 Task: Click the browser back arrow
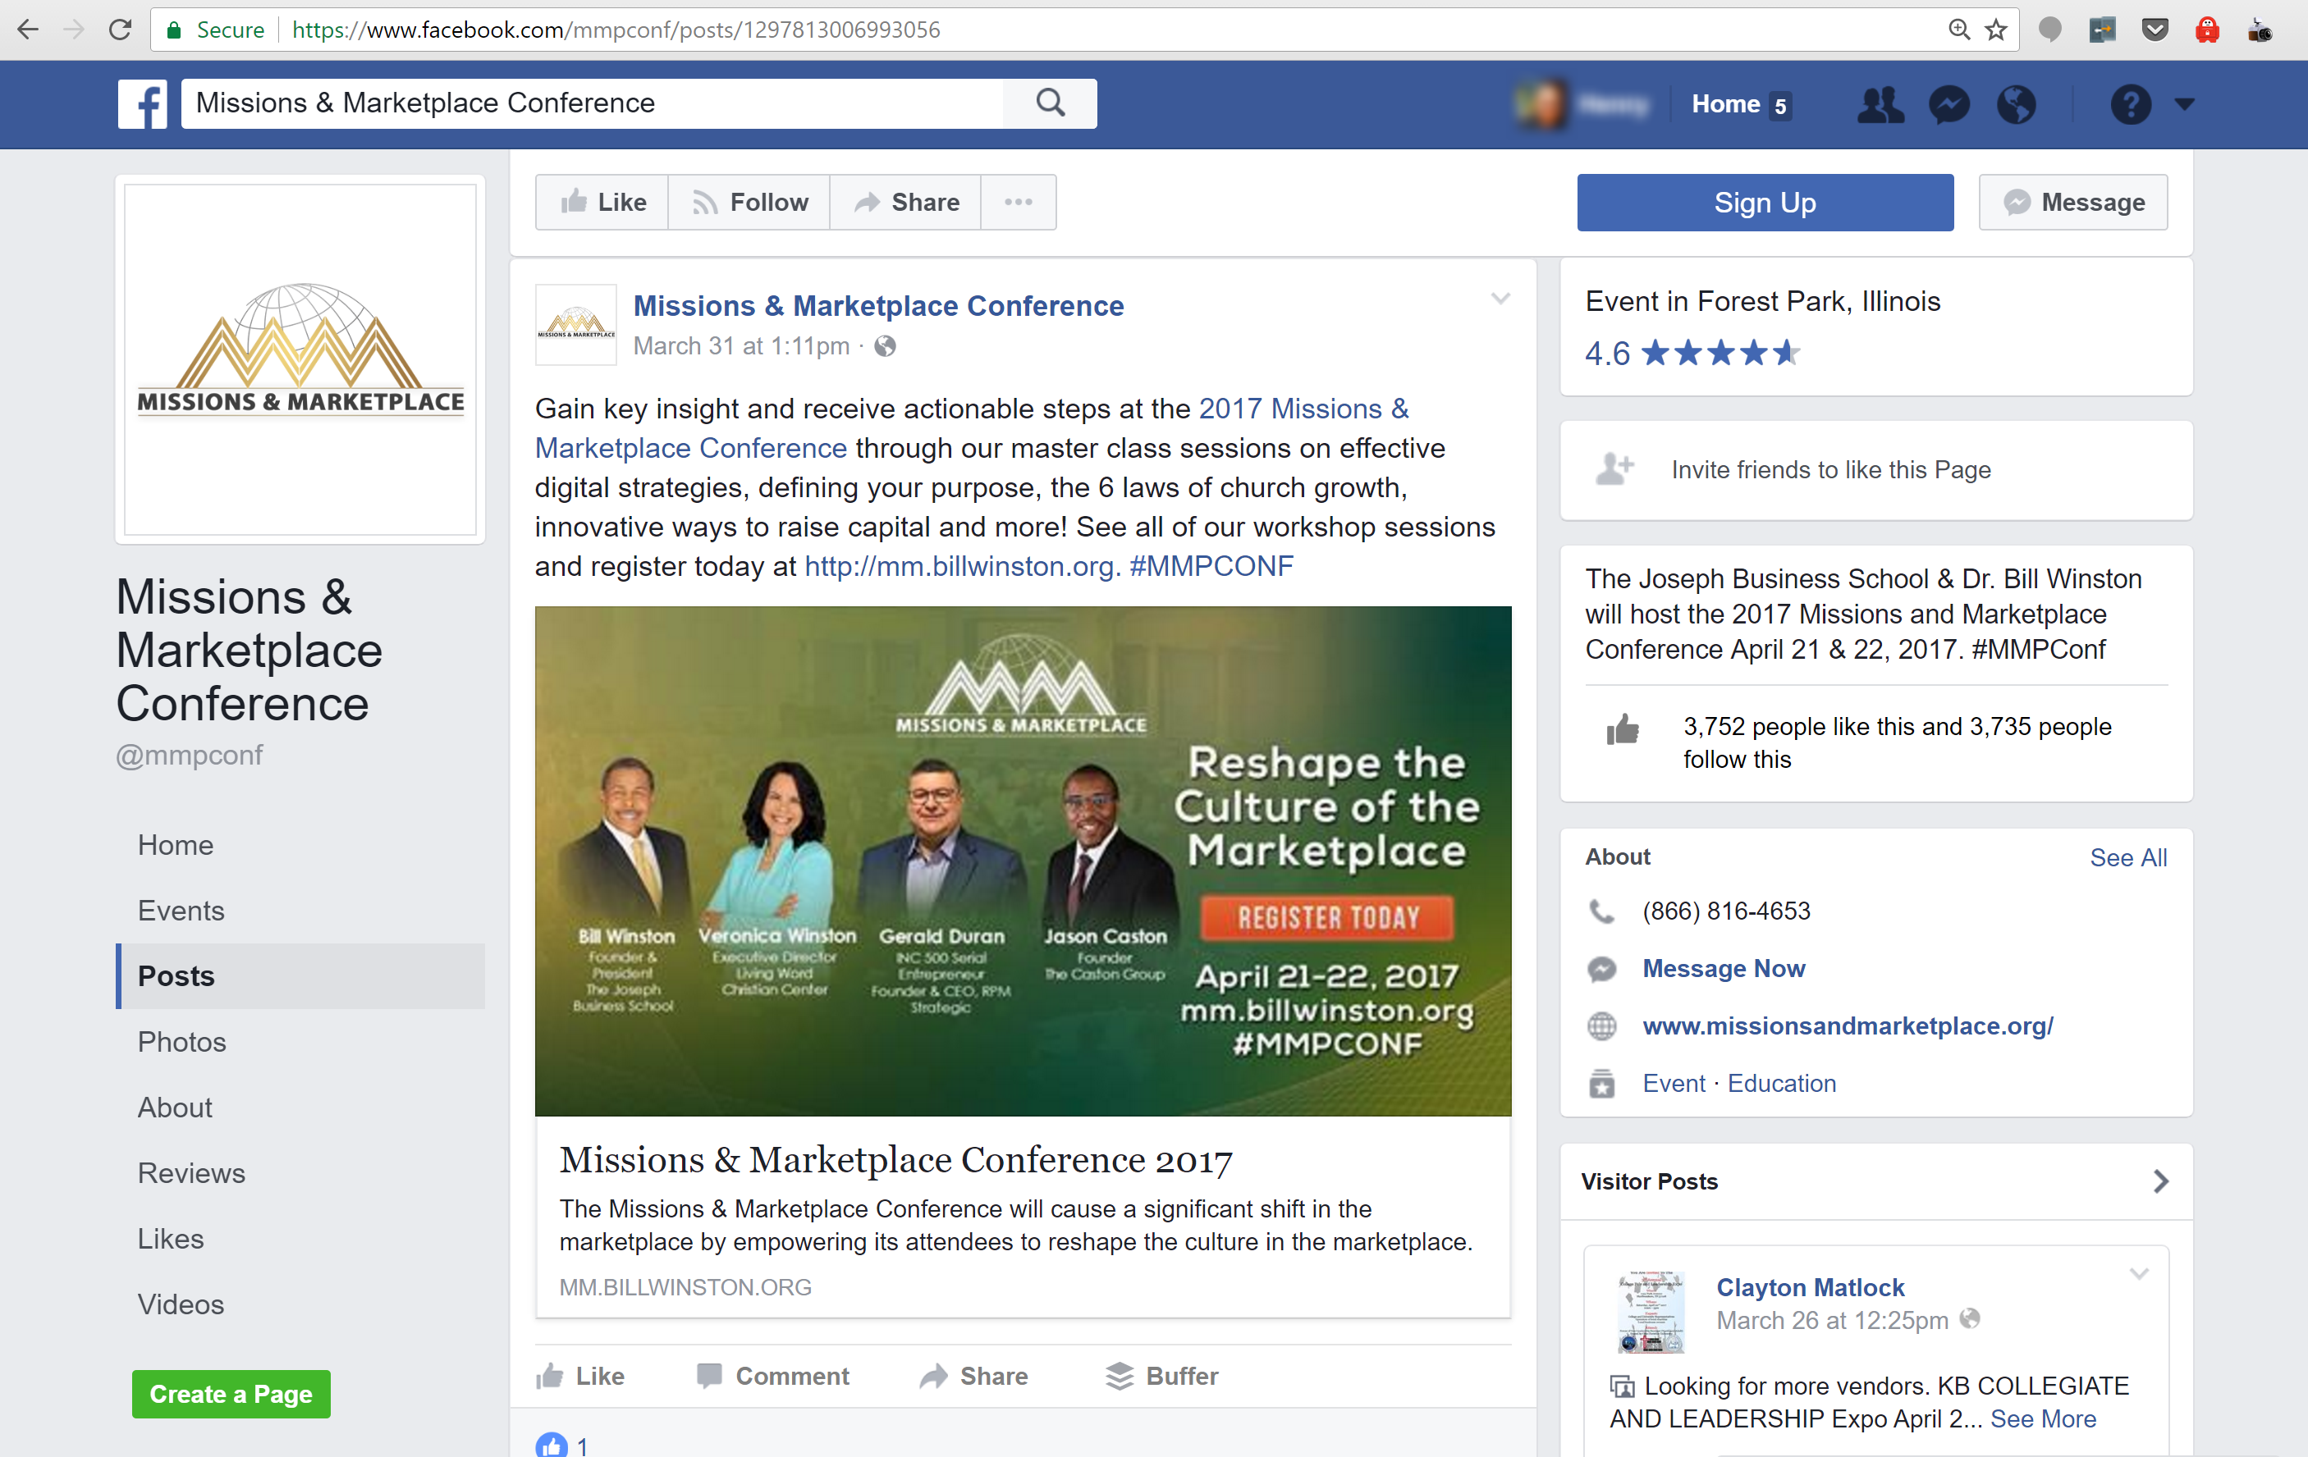tap(28, 30)
